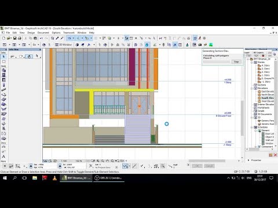Image resolution: width=278 pixels, height=208 pixels.
Task: Open the Design menu
Action: (31, 33)
